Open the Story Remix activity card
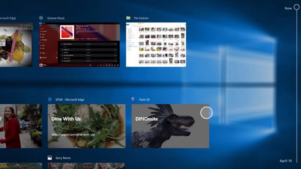 tap(87, 166)
